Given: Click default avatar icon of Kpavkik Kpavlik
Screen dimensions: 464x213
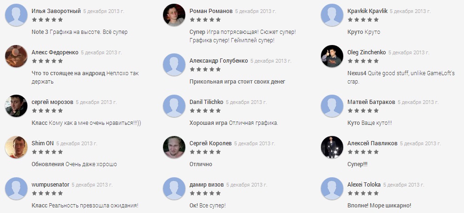Looking at the screenshot, I should 332,15.
